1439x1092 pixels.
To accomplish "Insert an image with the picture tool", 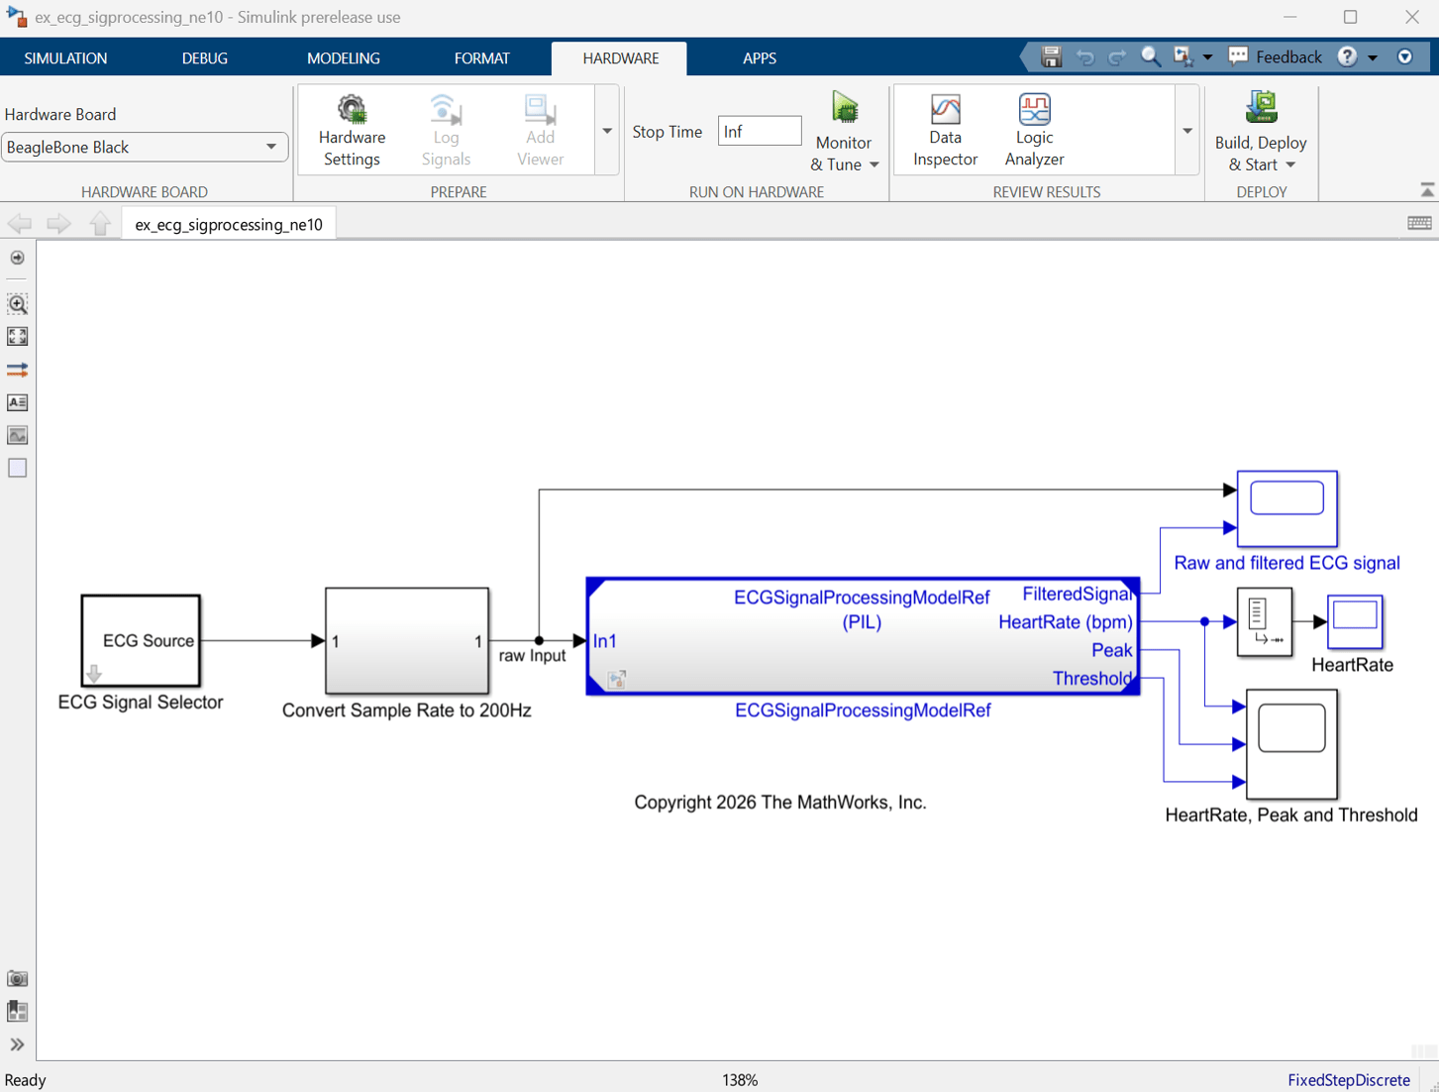I will click(x=17, y=435).
